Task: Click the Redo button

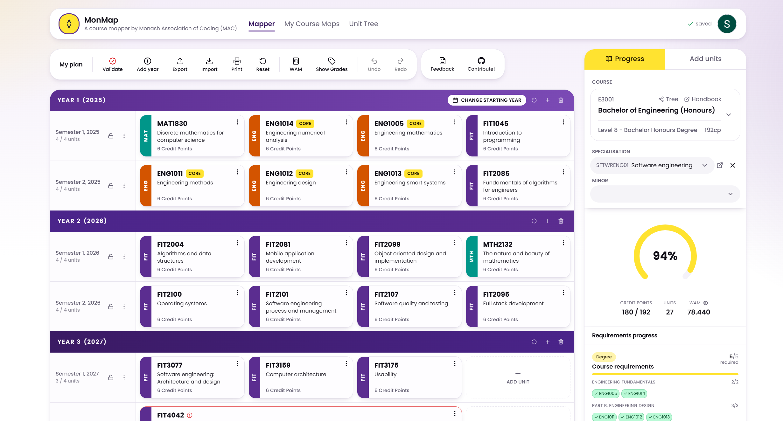Action: [x=401, y=64]
